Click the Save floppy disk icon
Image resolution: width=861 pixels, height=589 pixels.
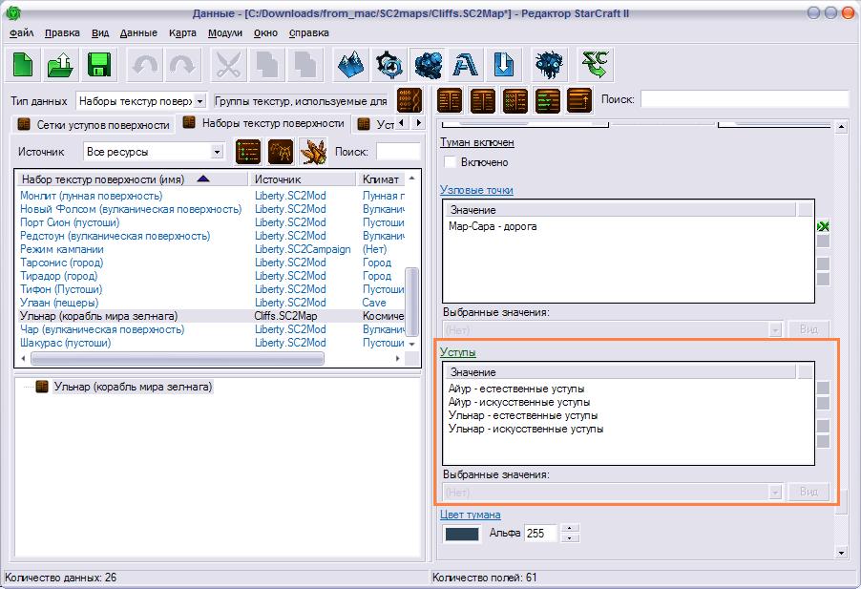pos(99,65)
